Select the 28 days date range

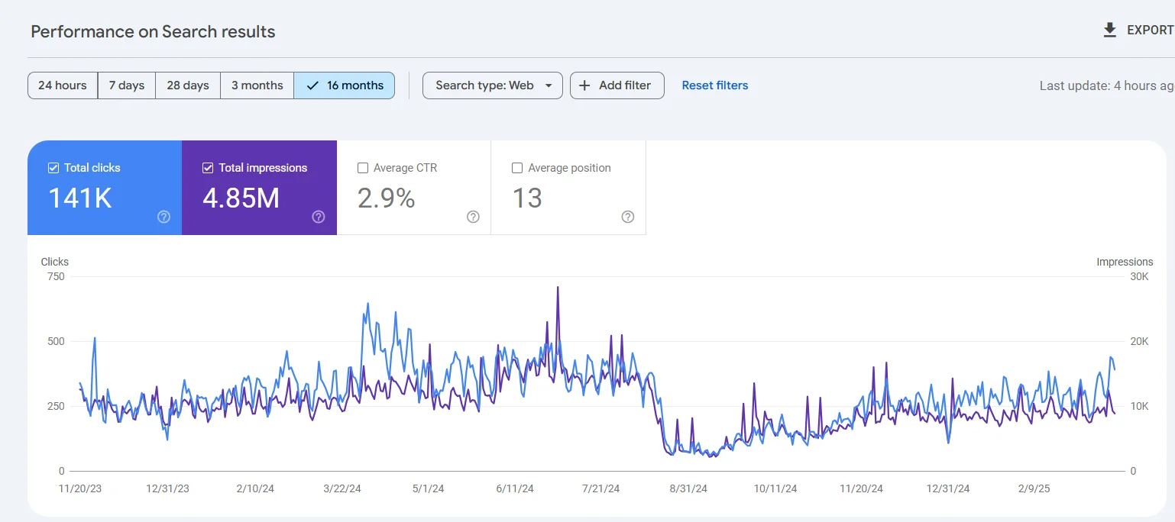click(187, 85)
